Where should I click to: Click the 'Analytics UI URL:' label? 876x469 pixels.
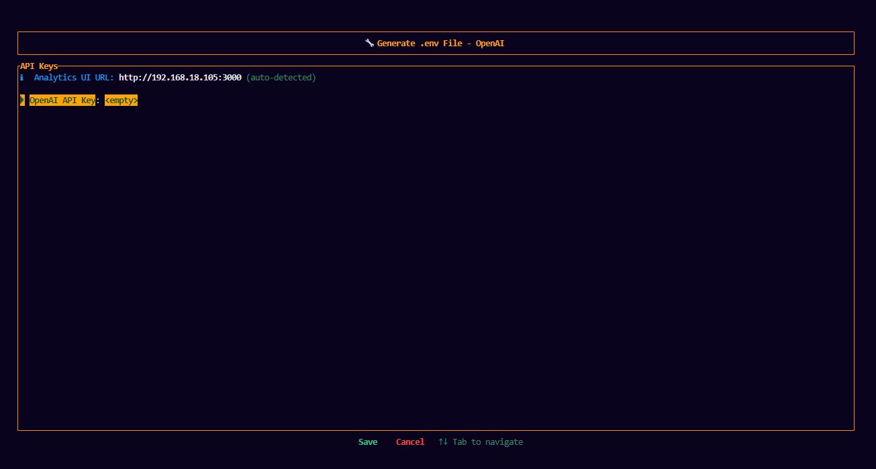(x=74, y=78)
